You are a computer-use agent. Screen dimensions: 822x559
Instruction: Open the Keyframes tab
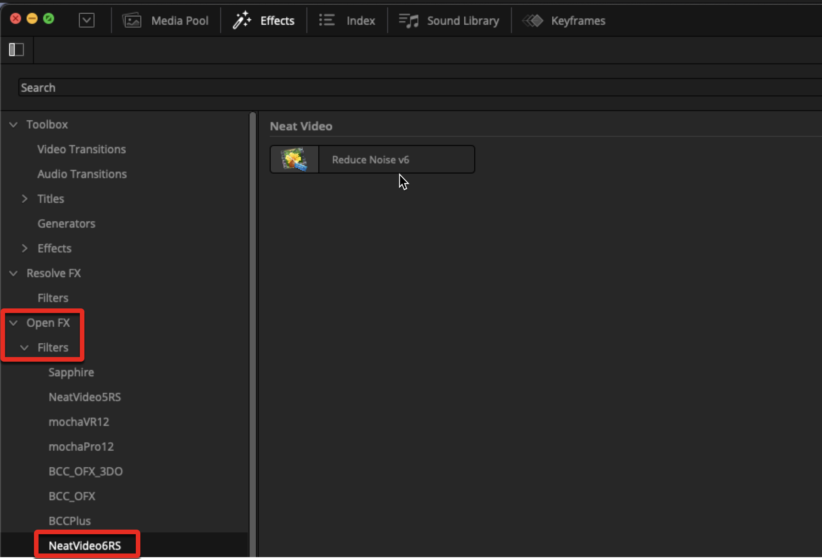[x=578, y=21]
